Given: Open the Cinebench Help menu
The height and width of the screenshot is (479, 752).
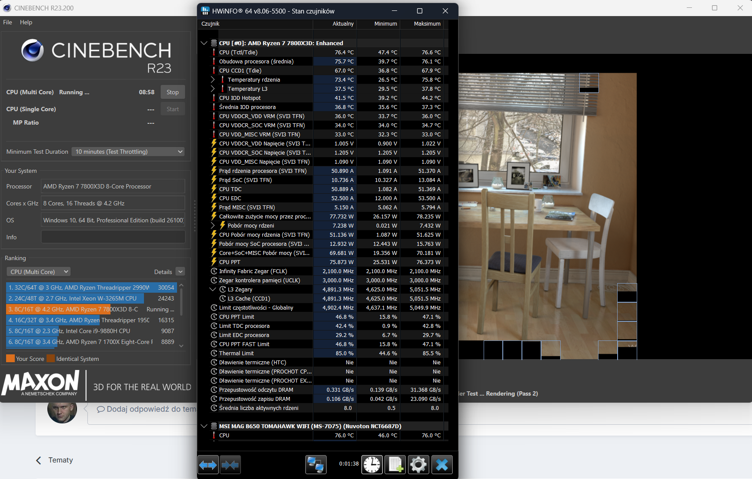Looking at the screenshot, I should point(26,22).
